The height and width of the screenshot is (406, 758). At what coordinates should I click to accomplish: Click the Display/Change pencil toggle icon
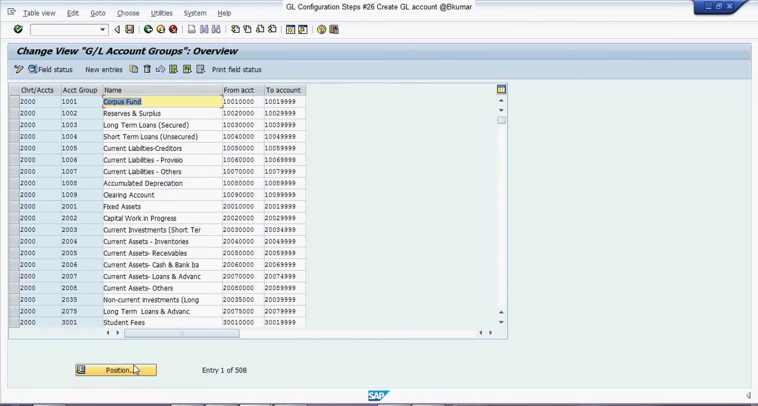(x=19, y=69)
